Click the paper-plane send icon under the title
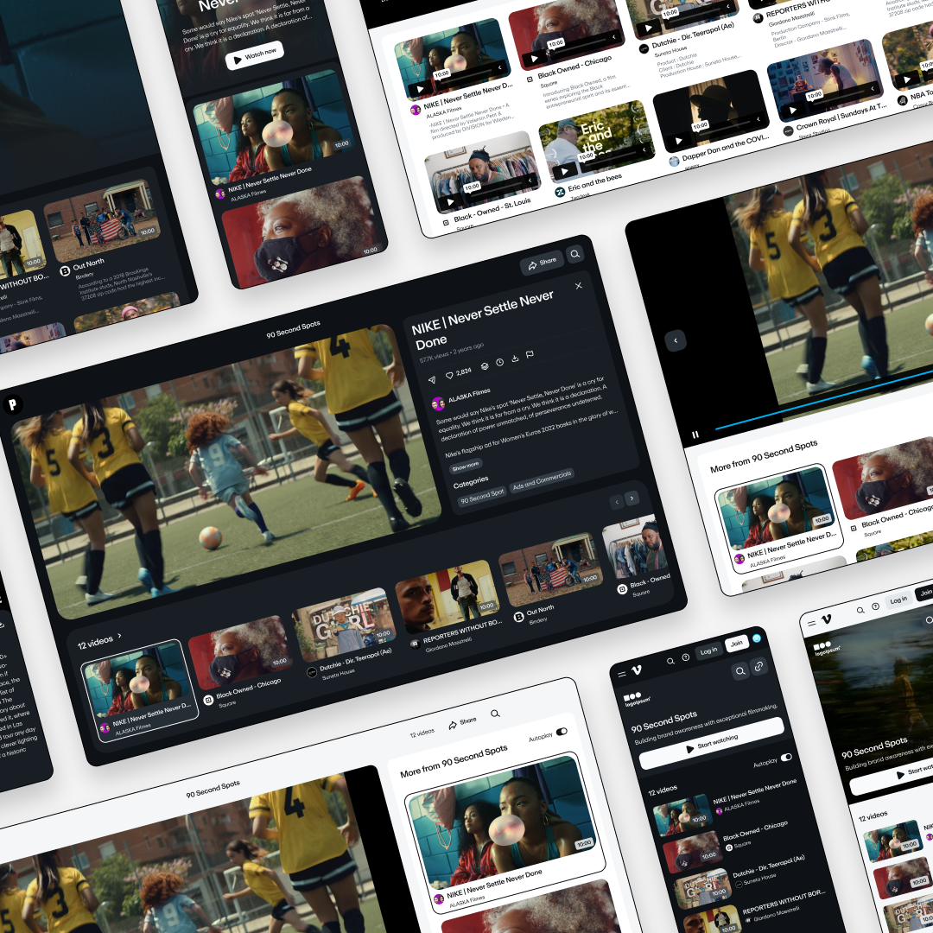This screenshot has width=933, height=933. [x=432, y=379]
